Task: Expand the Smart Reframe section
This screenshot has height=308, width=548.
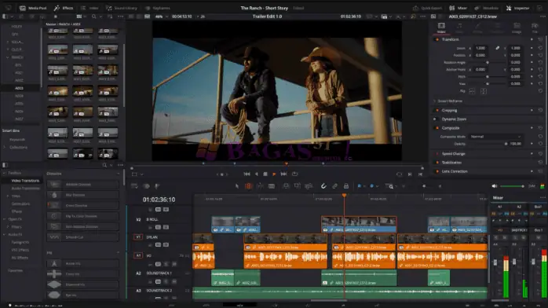Action: [x=435, y=101]
